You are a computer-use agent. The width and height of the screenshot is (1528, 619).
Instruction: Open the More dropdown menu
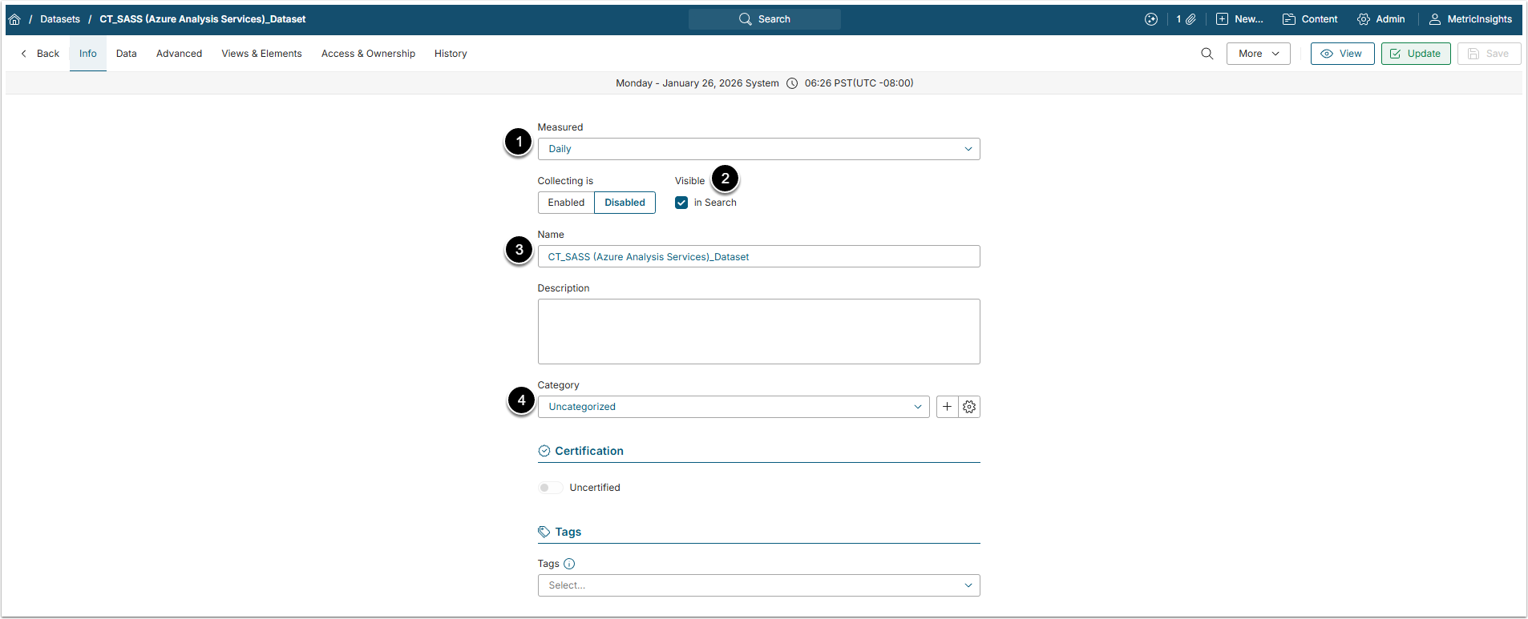point(1258,54)
